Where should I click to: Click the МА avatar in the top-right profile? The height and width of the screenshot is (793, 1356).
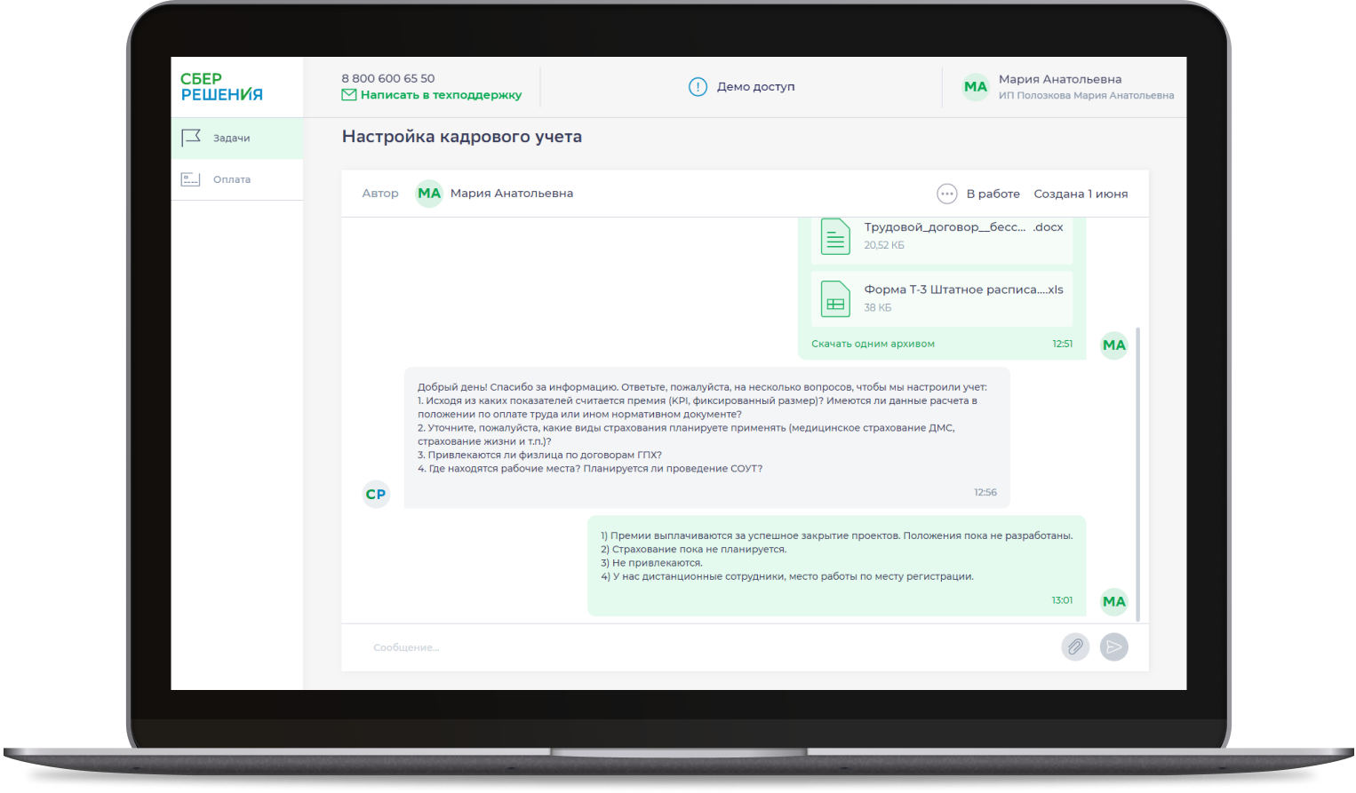(x=975, y=87)
